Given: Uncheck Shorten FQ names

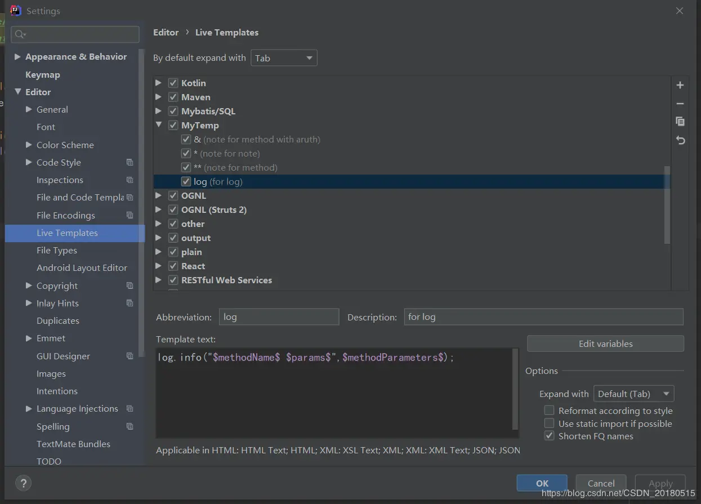Looking at the screenshot, I should coord(549,436).
